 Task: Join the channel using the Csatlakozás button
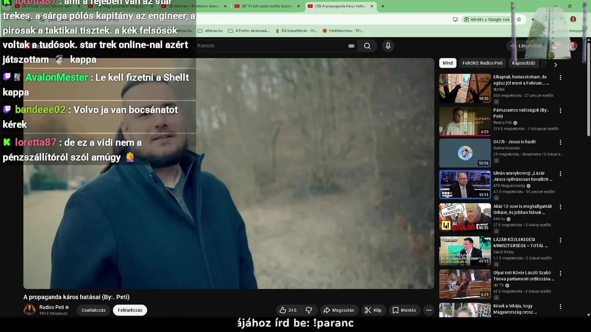point(94,310)
